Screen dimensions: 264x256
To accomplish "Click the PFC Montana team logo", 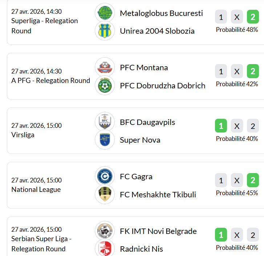I will point(105,68).
